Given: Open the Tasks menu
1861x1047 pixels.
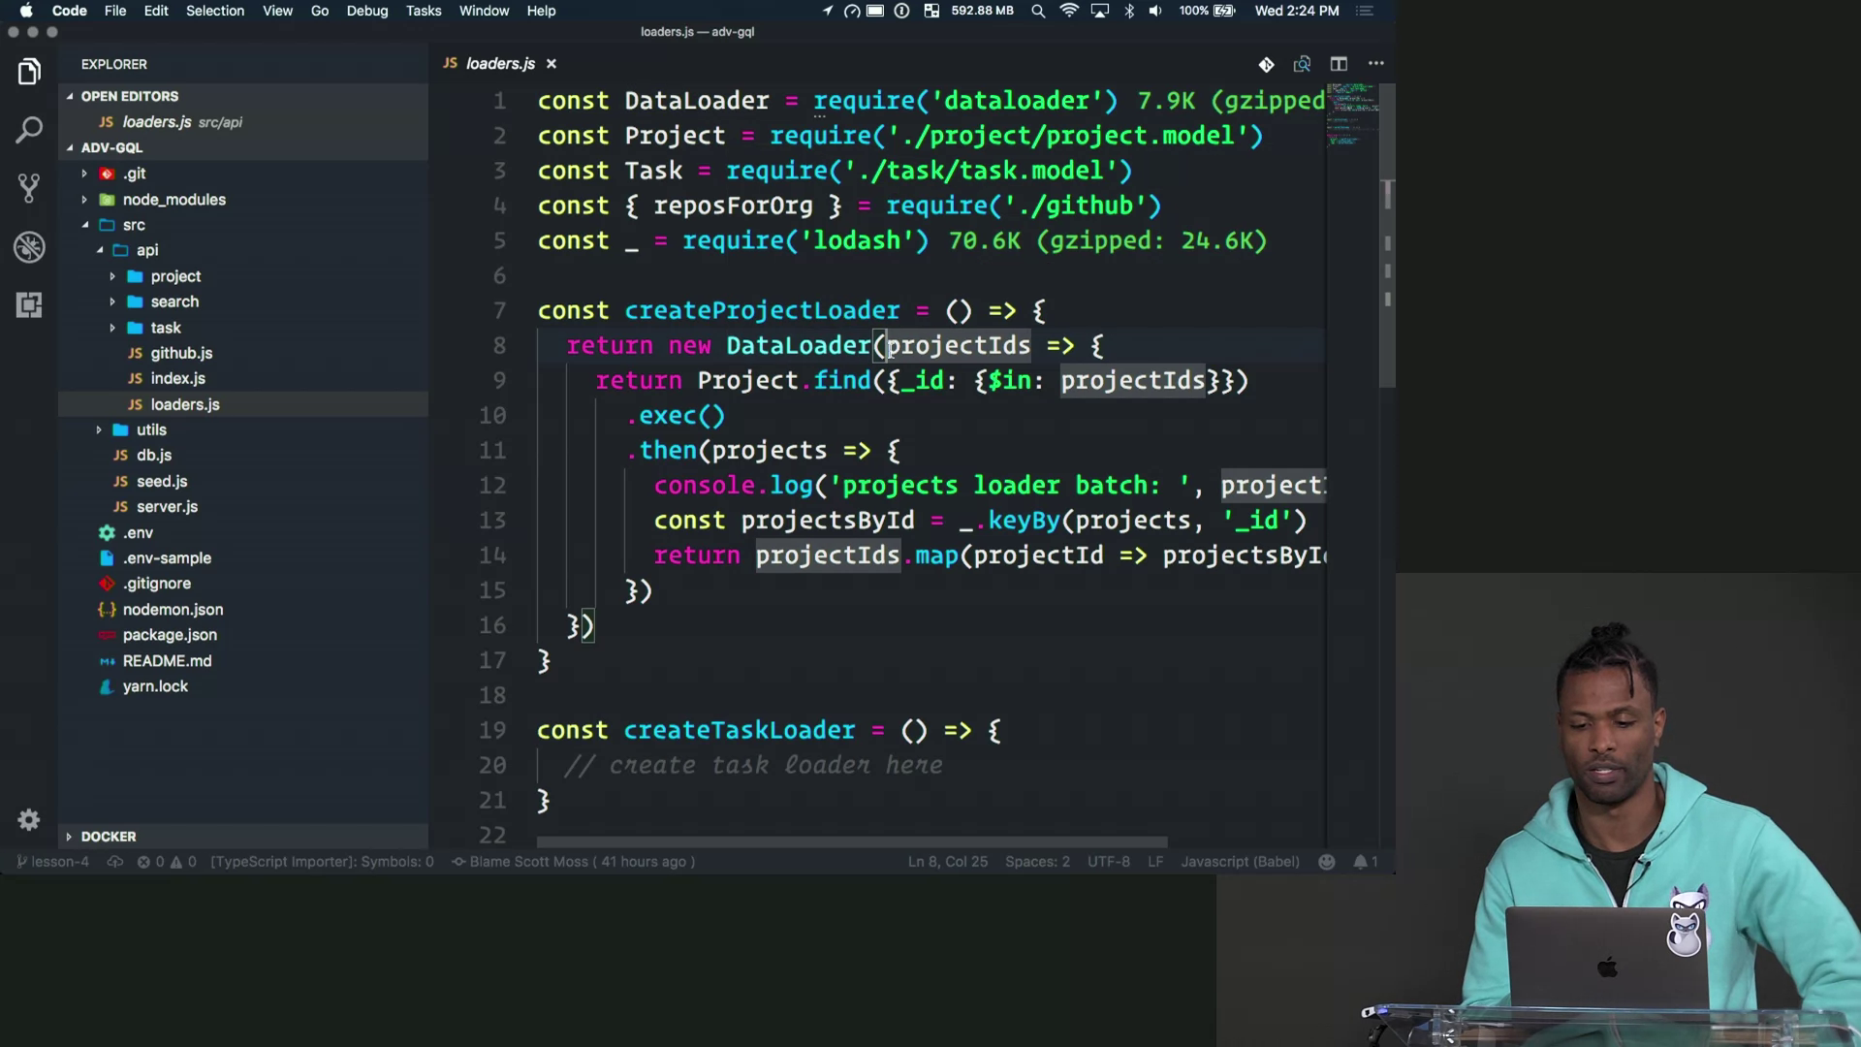Looking at the screenshot, I should (x=424, y=11).
